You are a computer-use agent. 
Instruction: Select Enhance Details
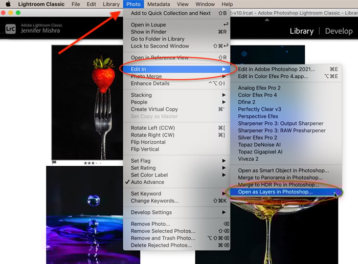point(176,83)
